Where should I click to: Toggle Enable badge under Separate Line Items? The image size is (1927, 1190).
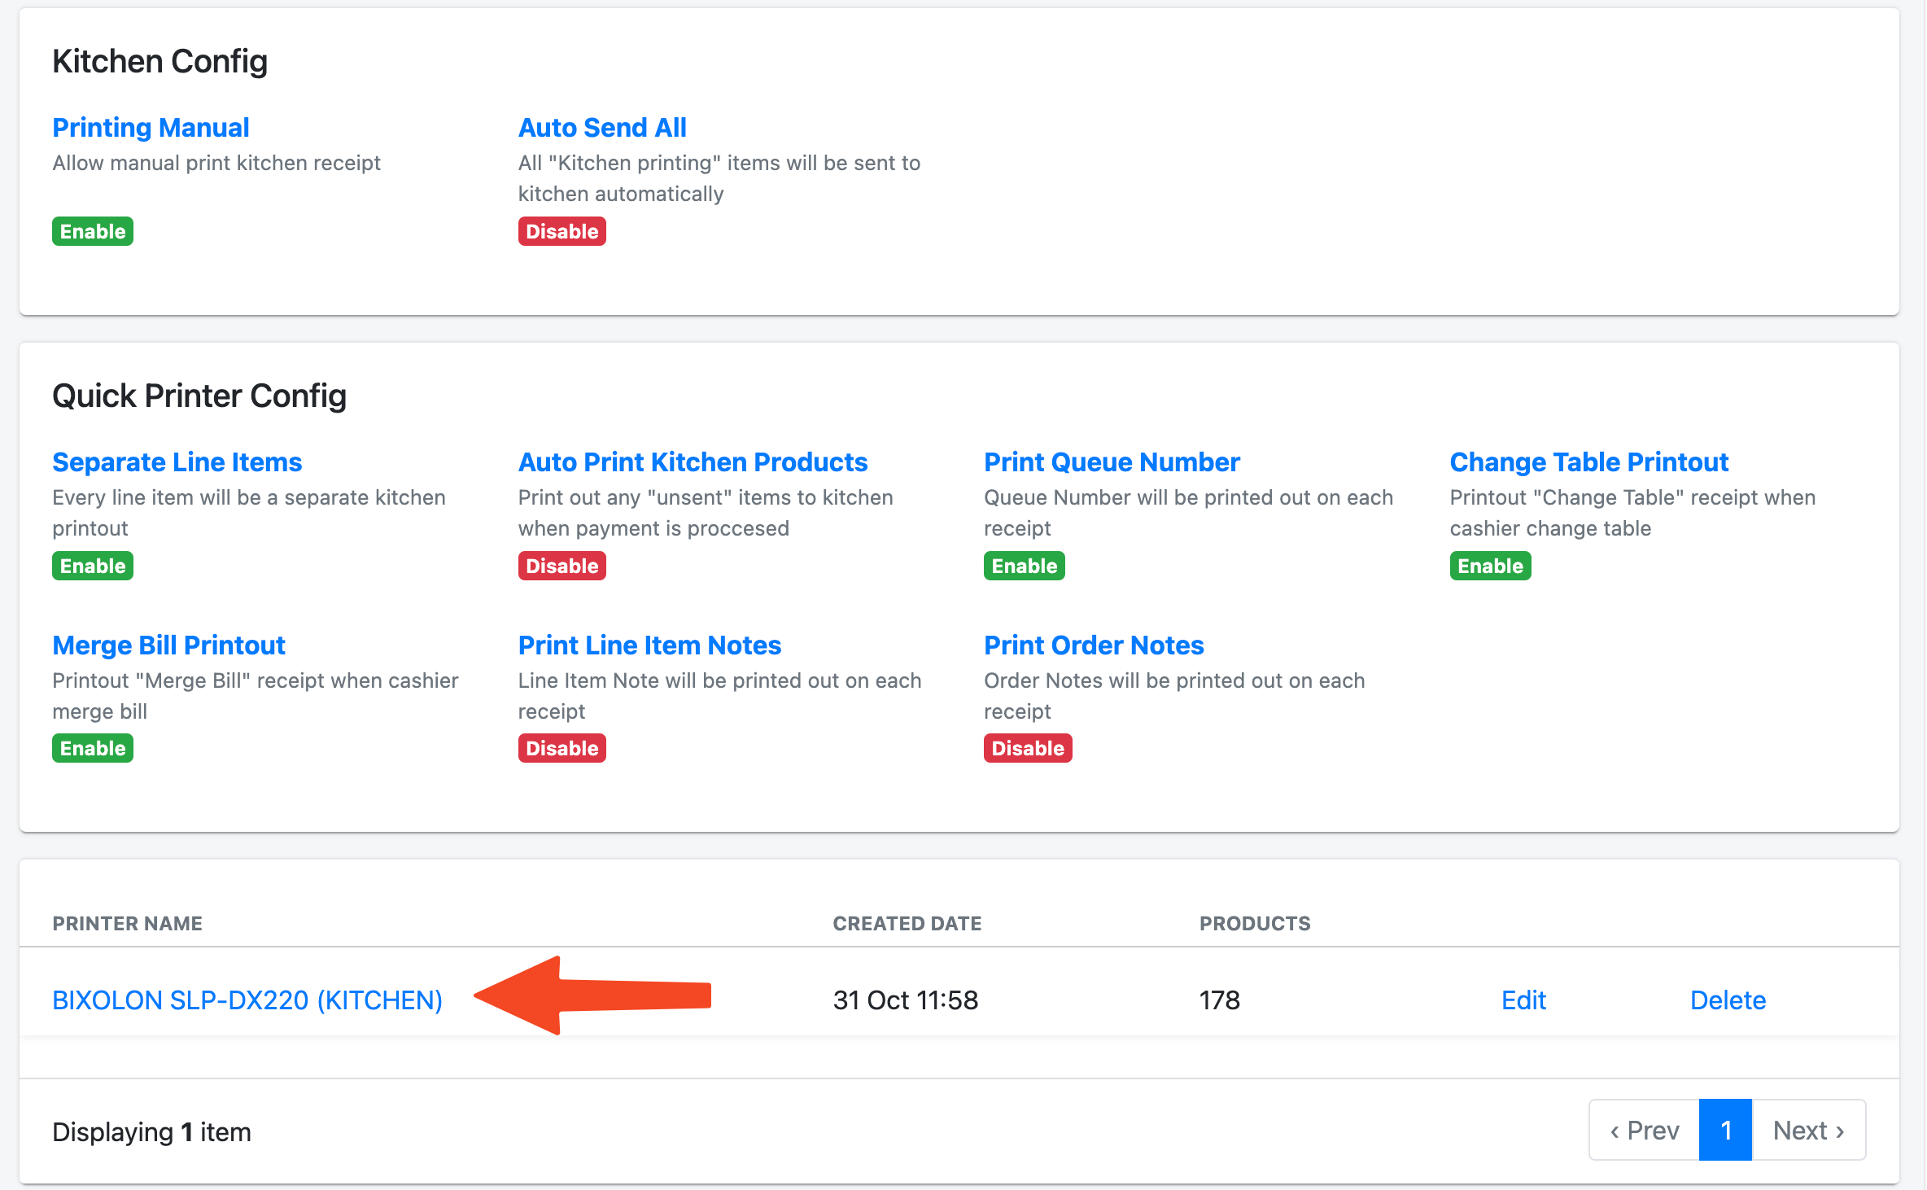(93, 566)
